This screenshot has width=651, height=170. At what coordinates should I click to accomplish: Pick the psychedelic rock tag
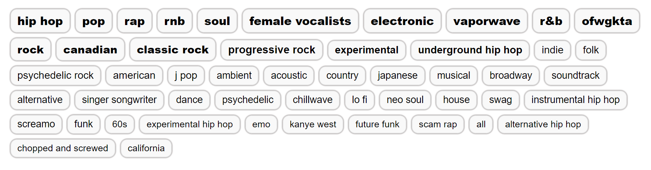[55, 75]
